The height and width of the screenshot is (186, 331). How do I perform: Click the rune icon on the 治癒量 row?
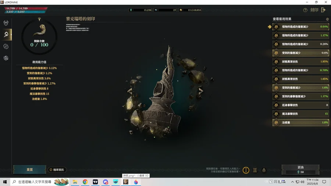(x=276, y=122)
